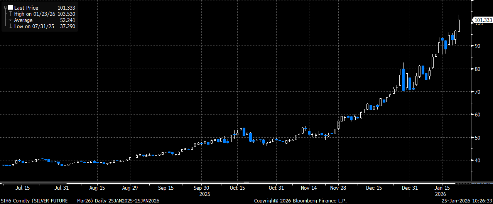Click the 'Nov 14' date axis label
The height and width of the screenshot is (204, 493).
coord(309,188)
